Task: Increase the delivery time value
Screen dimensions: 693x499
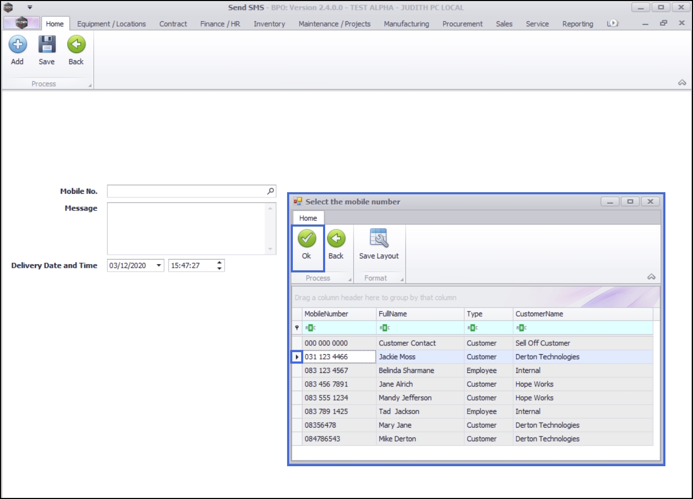Action: click(219, 263)
